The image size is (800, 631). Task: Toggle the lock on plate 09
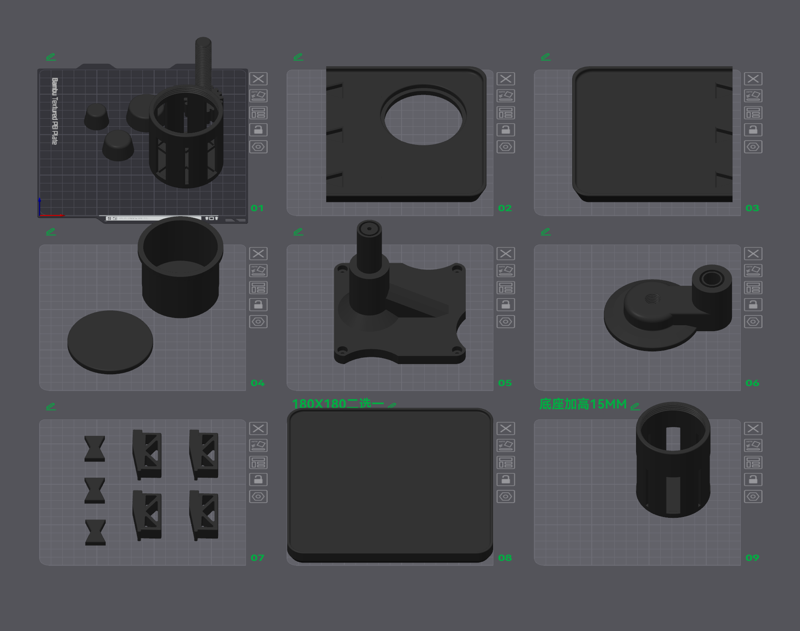tap(753, 479)
